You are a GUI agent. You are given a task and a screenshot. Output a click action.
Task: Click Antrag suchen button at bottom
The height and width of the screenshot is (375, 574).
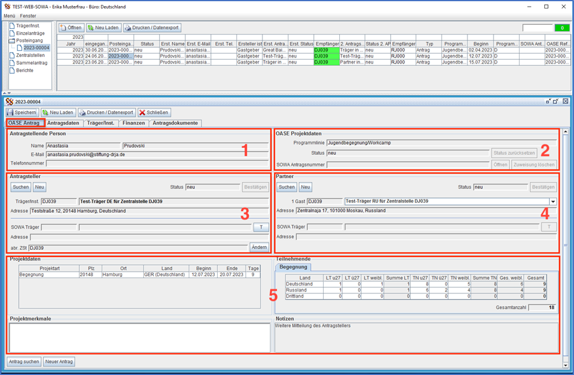24,362
